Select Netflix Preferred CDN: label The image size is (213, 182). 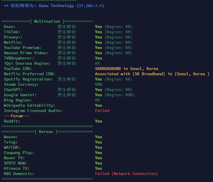coord(29,74)
